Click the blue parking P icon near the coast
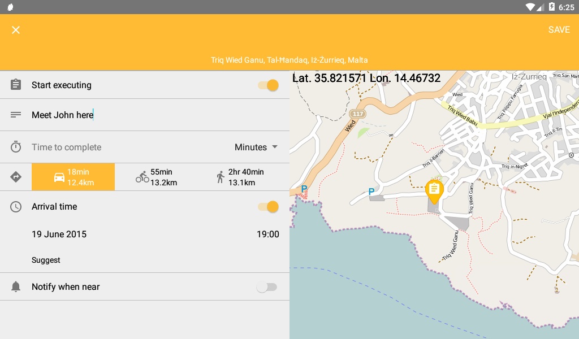 pos(304,189)
